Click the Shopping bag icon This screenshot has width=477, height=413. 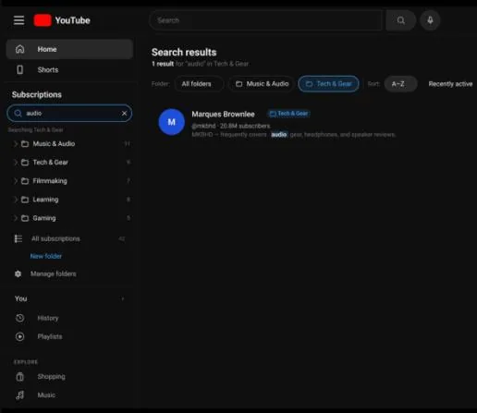pyautogui.click(x=20, y=376)
